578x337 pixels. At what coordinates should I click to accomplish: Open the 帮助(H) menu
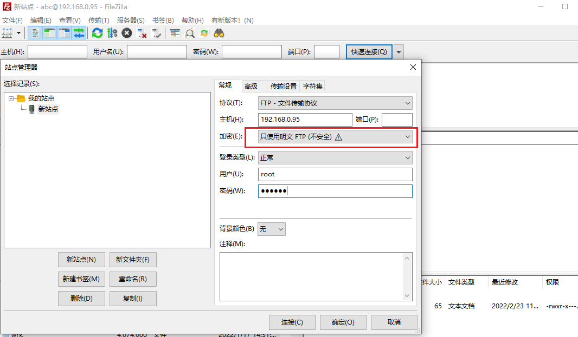pyautogui.click(x=192, y=20)
